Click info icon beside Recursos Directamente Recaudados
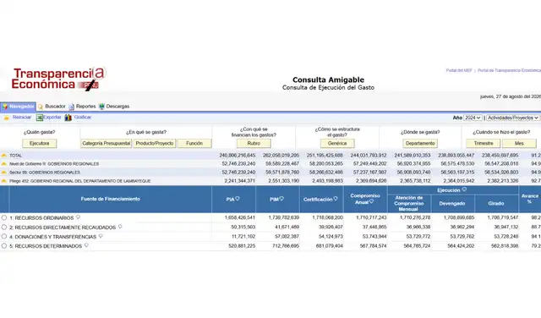Viewport: 541px width, 318px height. click(120, 227)
